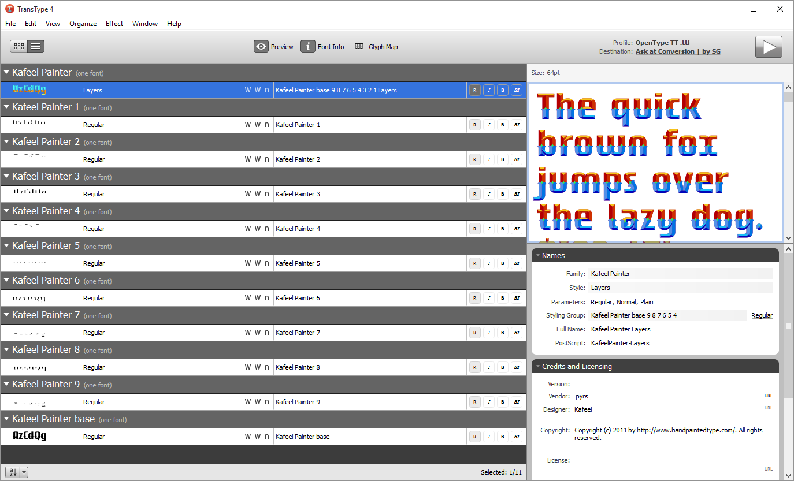This screenshot has width=794, height=481.
Task: Toggle the Preview eye icon
Action: (x=261, y=47)
